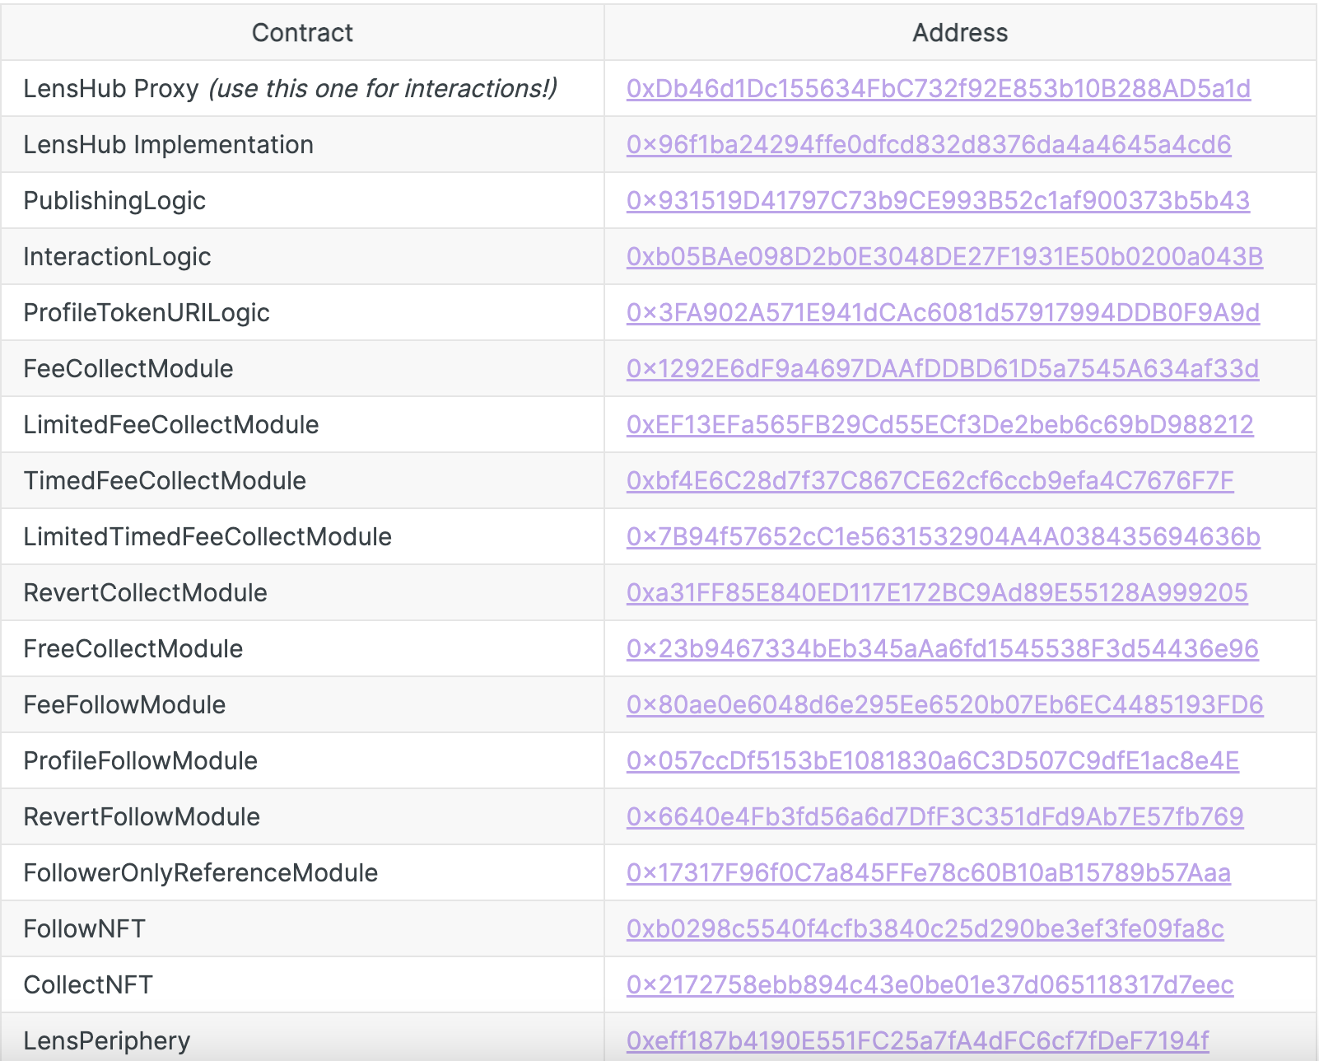This screenshot has height=1061, width=1319.
Task: Click the LimitedTimedFeeCollectModule address link
Action: [943, 537]
